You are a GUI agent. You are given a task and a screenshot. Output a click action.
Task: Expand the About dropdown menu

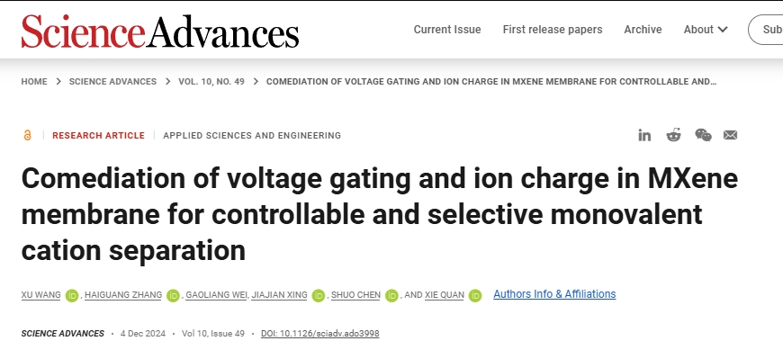tap(706, 30)
